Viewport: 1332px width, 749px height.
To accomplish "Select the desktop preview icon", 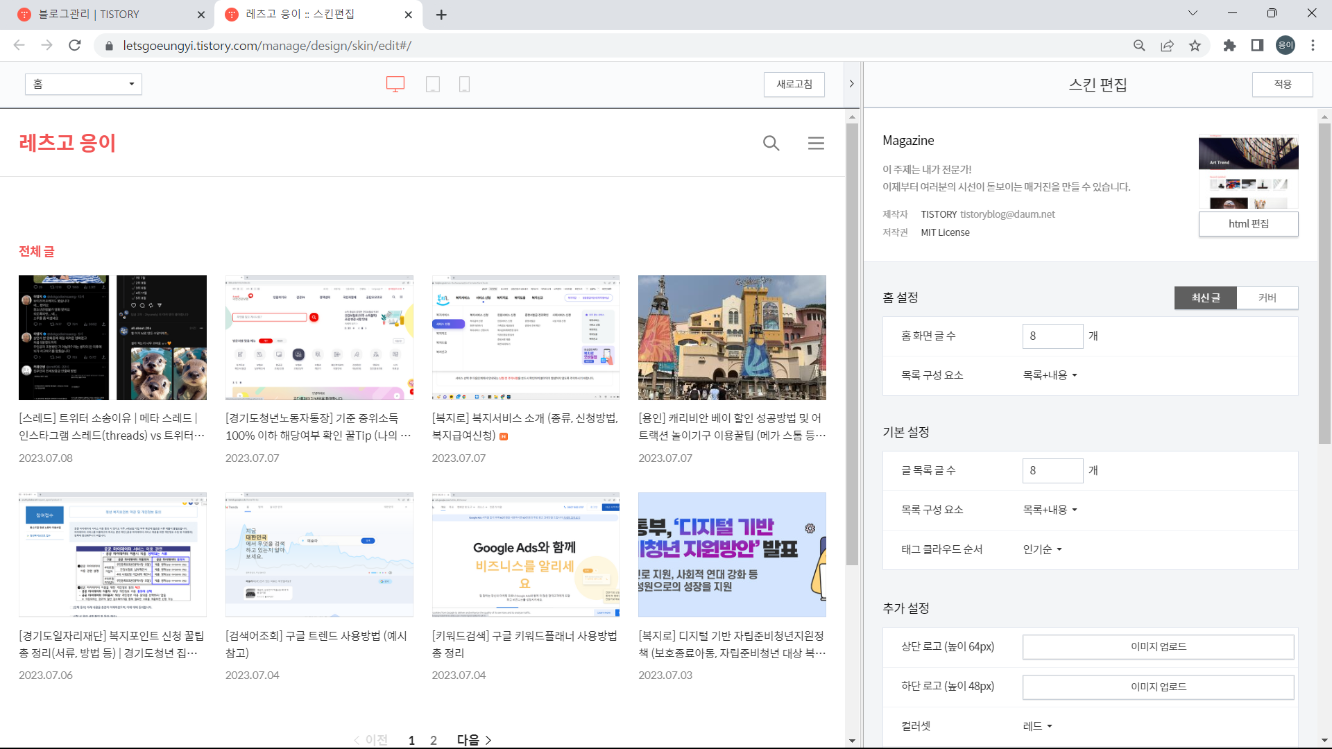I will 395,84.
